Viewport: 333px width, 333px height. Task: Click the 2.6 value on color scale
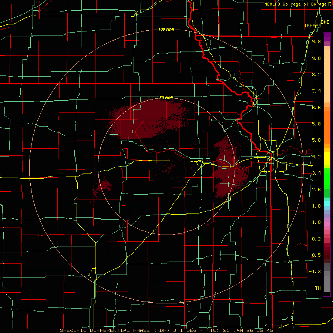pyautogui.click(x=316, y=190)
